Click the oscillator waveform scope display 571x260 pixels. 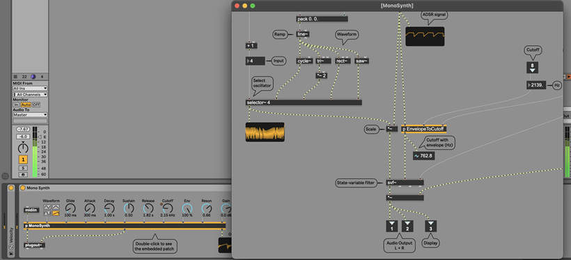265,132
